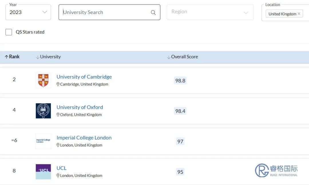
Task: Click rank =6 in Imperial row
Action: click(14, 140)
